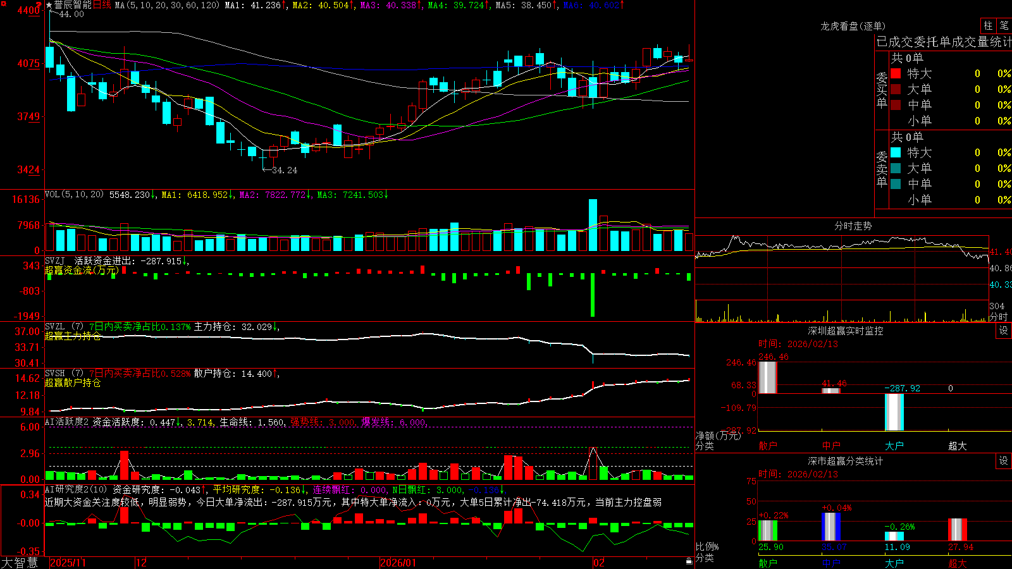Click the 分时 label beside intraday chart

pos(998,317)
